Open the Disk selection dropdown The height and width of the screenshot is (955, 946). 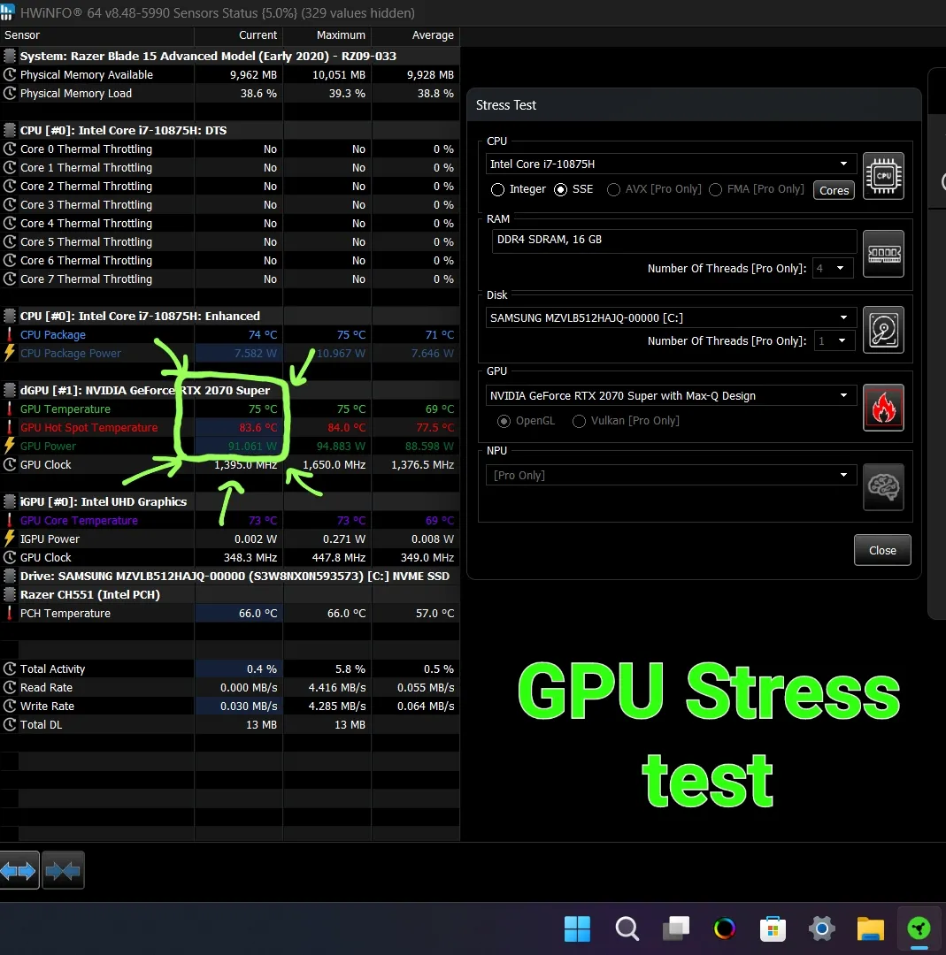point(671,317)
